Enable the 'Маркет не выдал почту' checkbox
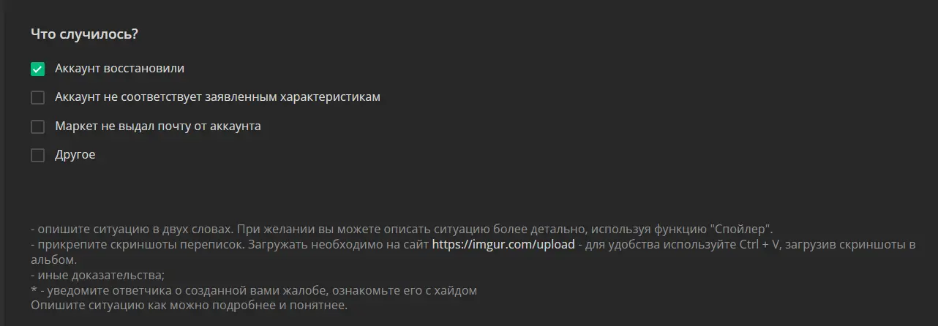Viewport: 938px width, 326px height. [37, 126]
